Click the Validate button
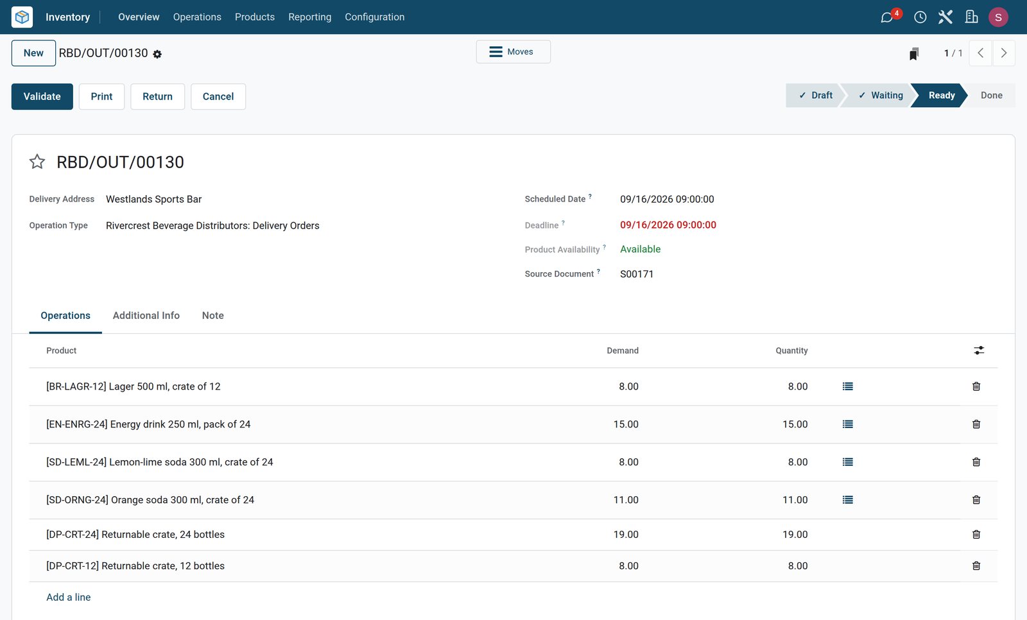This screenshot has width=1027, height=620. coord(42,96)
